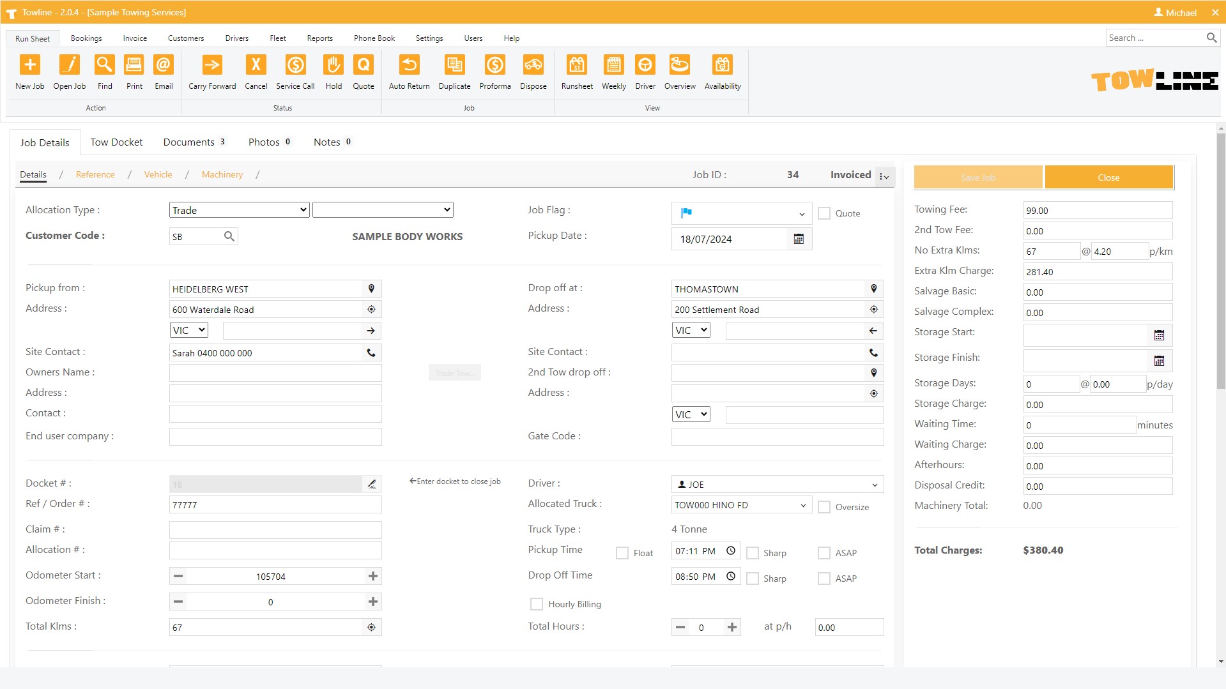
Task: Open the Carry Forward status tool
Action: pyautogui.click(x=211, y=65)
